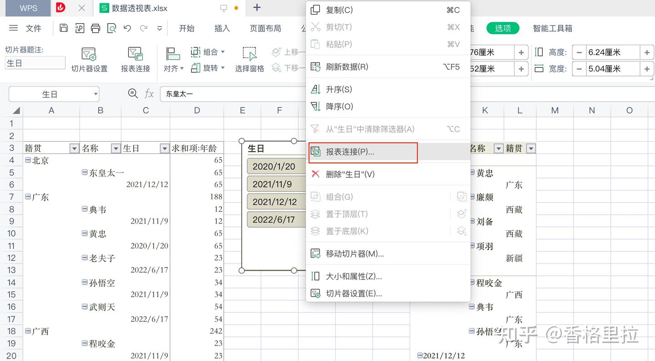
Task: Click the print icon in the quick toolbar
Action: [x=96, y=28]
